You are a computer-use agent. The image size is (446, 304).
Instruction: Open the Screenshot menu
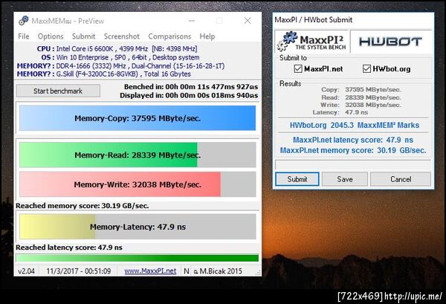click(122, 36)
